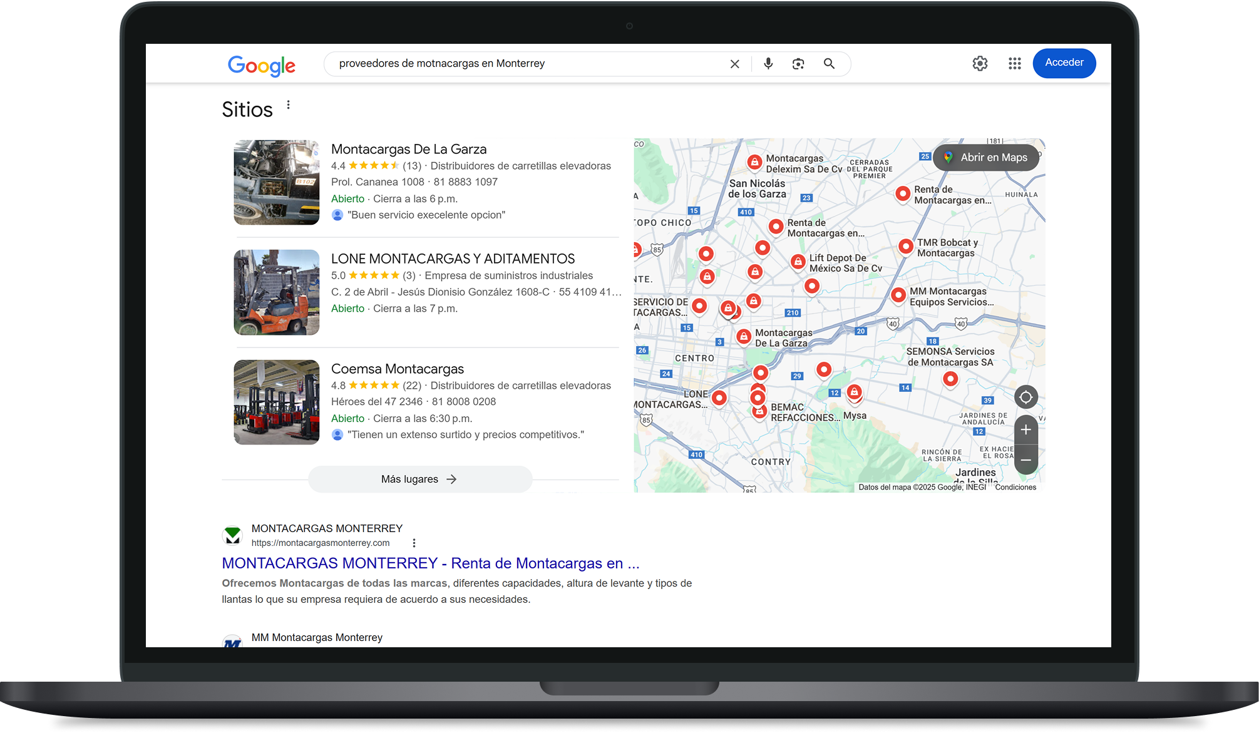Select the Lift Depot De México map pin

click(798, 262)
